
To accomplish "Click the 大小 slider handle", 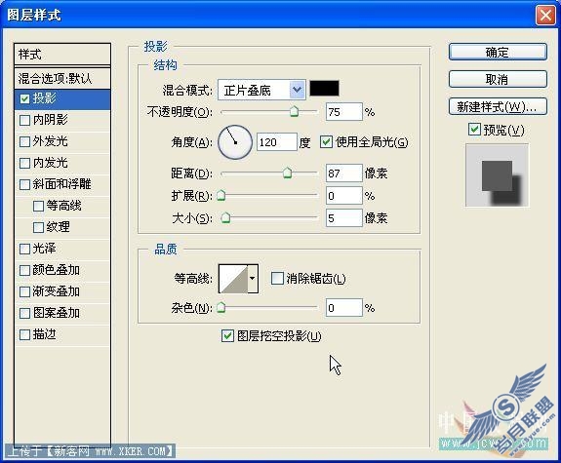I will click(x=225, y=217).
